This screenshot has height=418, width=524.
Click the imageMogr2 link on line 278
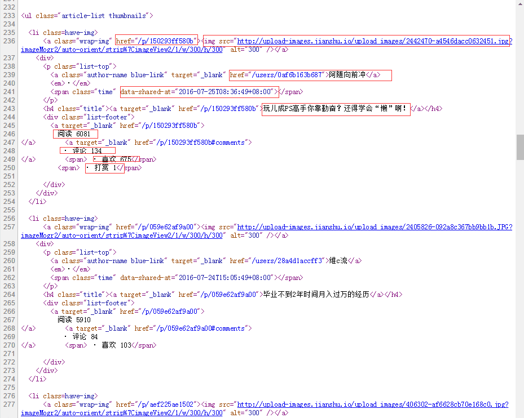coord(122,413)
